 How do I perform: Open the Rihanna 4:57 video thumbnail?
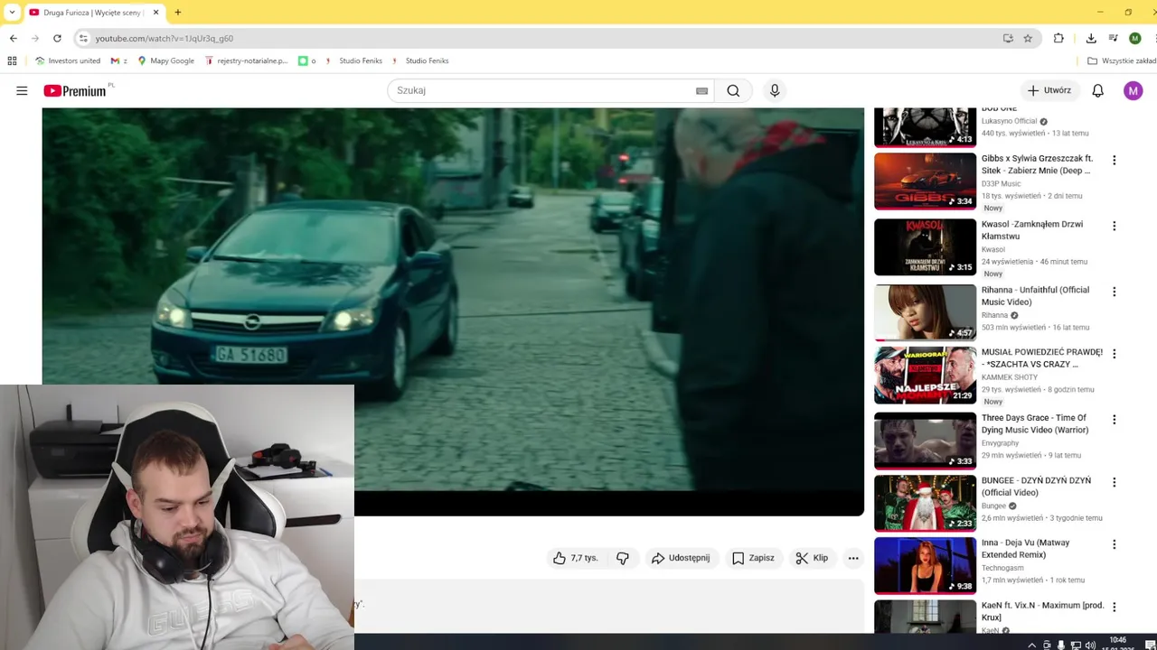(925, 312)
